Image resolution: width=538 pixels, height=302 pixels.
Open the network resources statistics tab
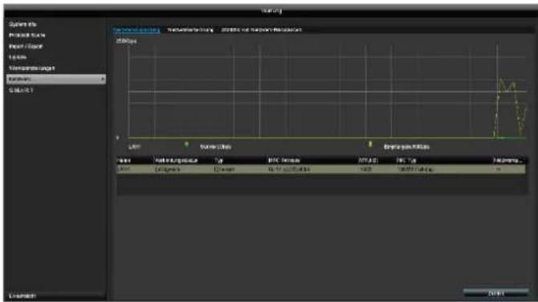click(x=262, y=30)
